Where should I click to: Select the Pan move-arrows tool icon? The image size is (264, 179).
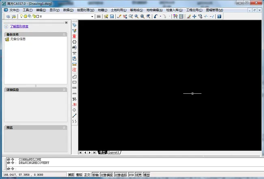tap(194, 16)
